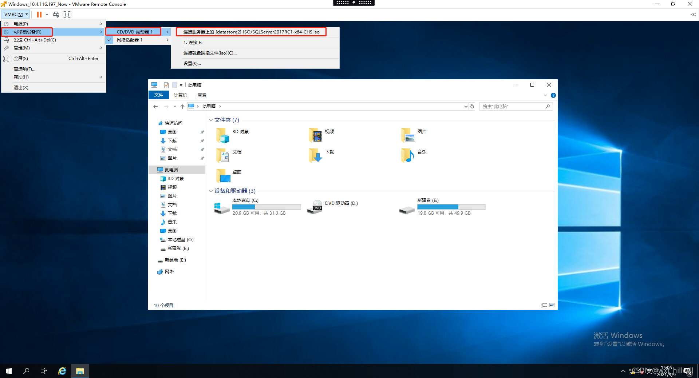
Task: Select the 视频 folder icon
Action: (x=315, y=135)
